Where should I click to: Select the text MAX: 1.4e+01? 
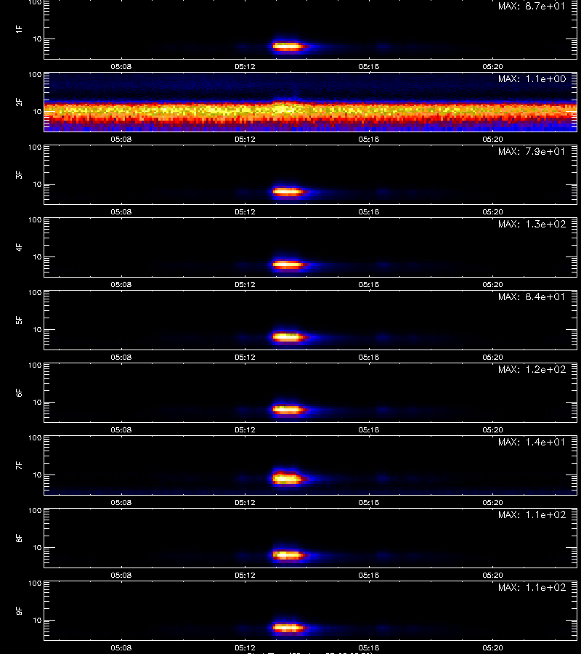tap(532, 442)
